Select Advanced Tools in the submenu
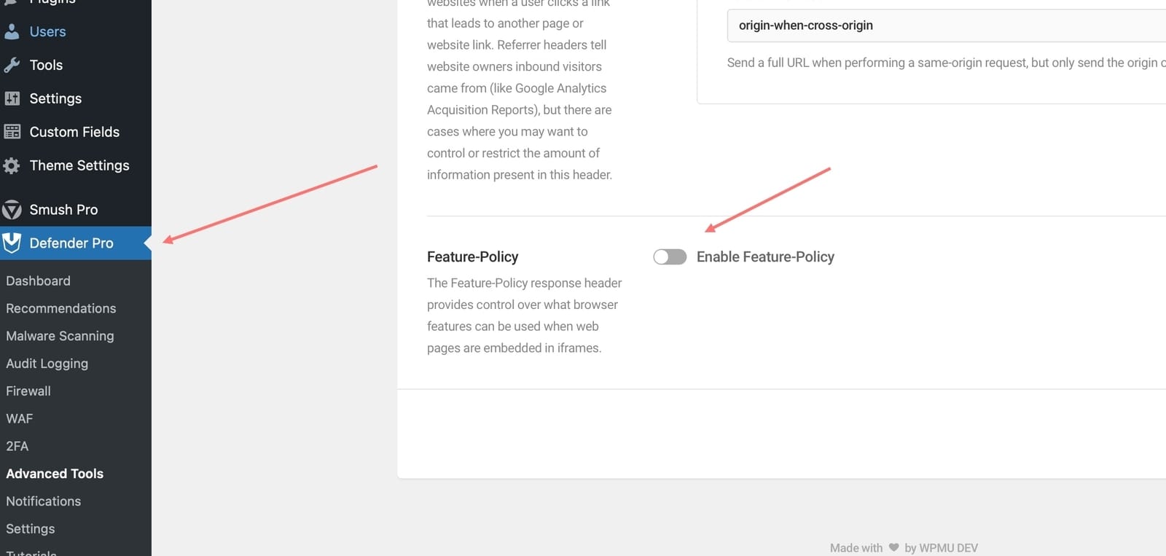 55,474
